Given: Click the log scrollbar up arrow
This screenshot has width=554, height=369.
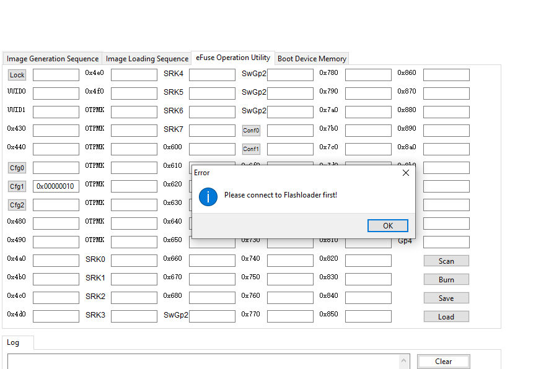Looking at the screenshot, I should [405, 361].
